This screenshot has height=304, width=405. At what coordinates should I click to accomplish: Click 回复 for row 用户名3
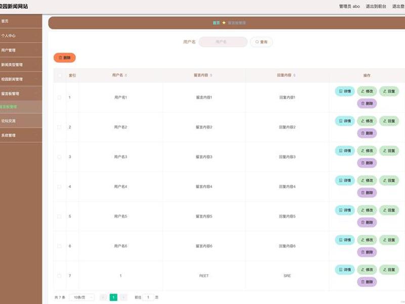389,150
